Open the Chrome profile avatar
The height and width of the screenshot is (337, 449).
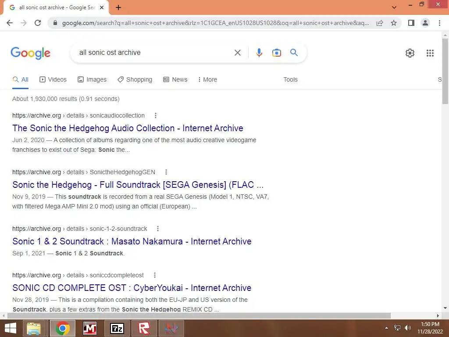click(425, 23)
